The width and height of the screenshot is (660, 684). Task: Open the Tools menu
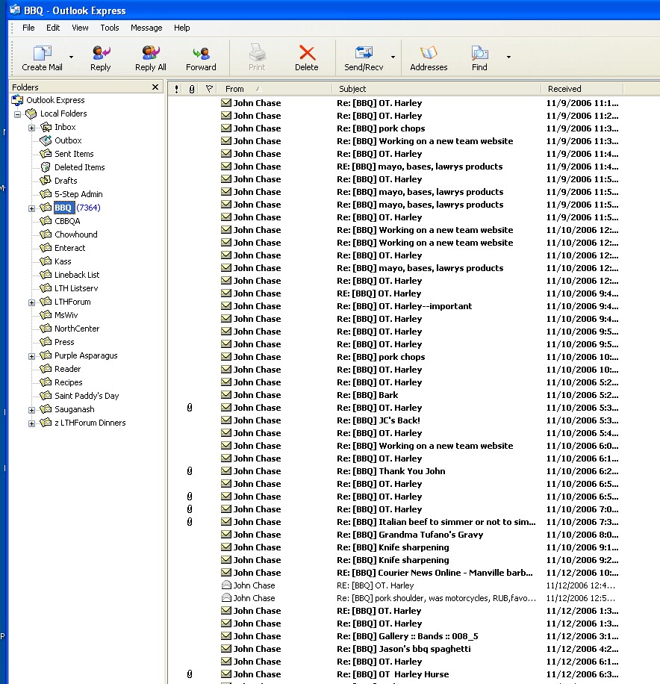tap(110, 28)
